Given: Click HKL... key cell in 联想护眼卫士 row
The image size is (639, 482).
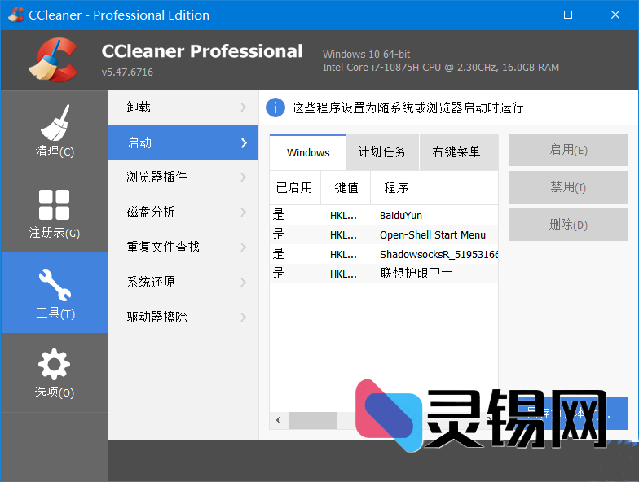Looking at the screenshot, I should [343, 274].
